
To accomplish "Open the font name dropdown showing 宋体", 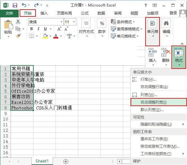I will [46, 22].
